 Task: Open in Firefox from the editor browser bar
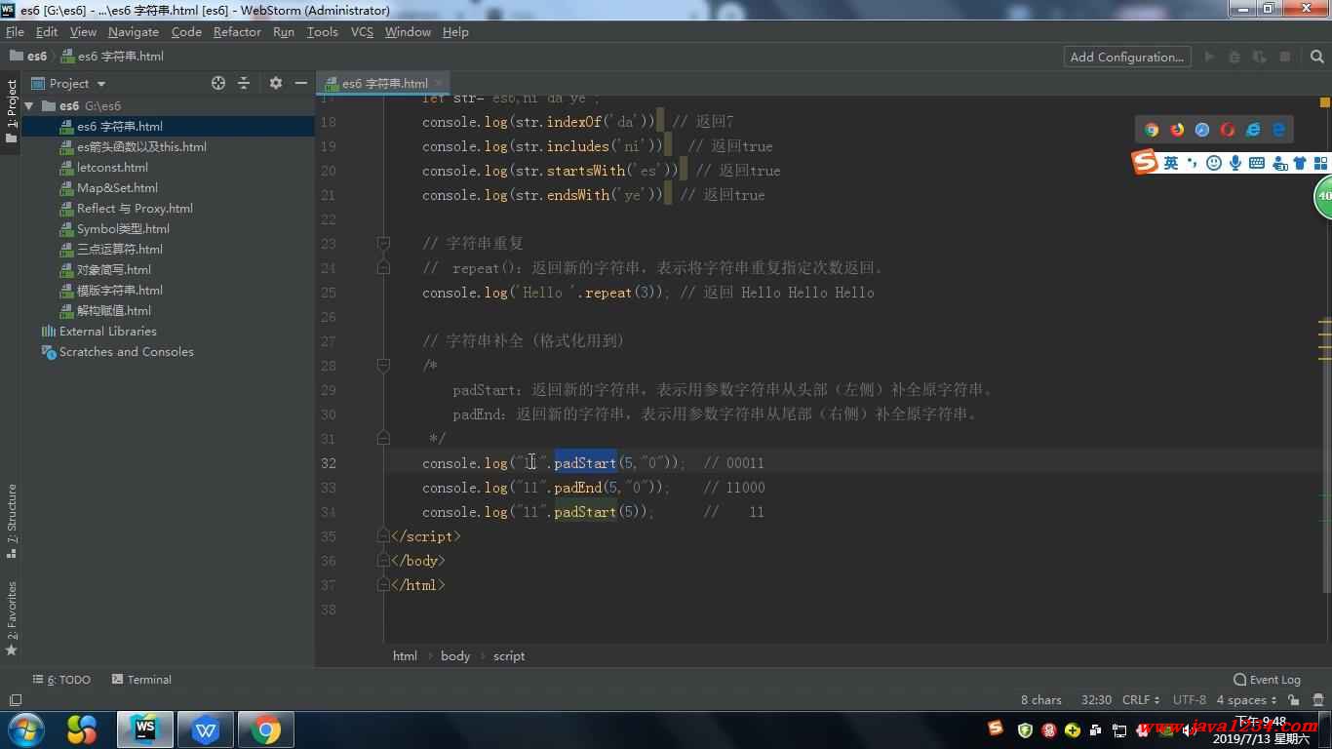(x=1177, y=130)
